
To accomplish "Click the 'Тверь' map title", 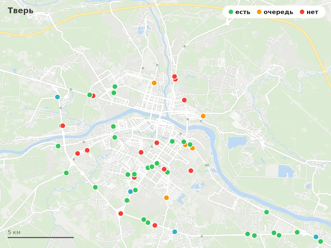I will 20,11.
